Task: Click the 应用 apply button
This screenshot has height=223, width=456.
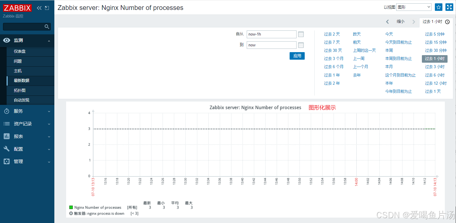Action: (x=297, y=56)
